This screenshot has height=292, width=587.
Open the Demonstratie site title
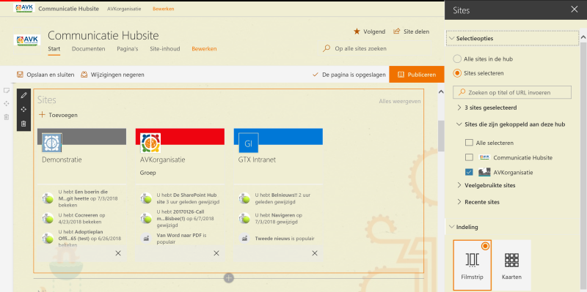[x=62, y=160]
